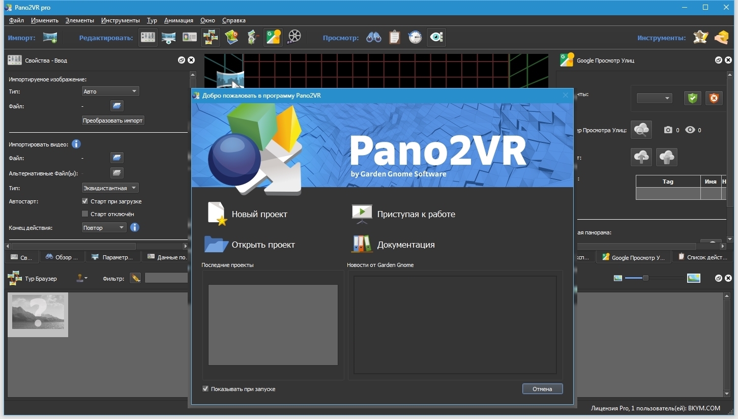Click the cloud delete trash button
Image resolution: width=738 pixels, height=419 pixels.
(667, 157)
